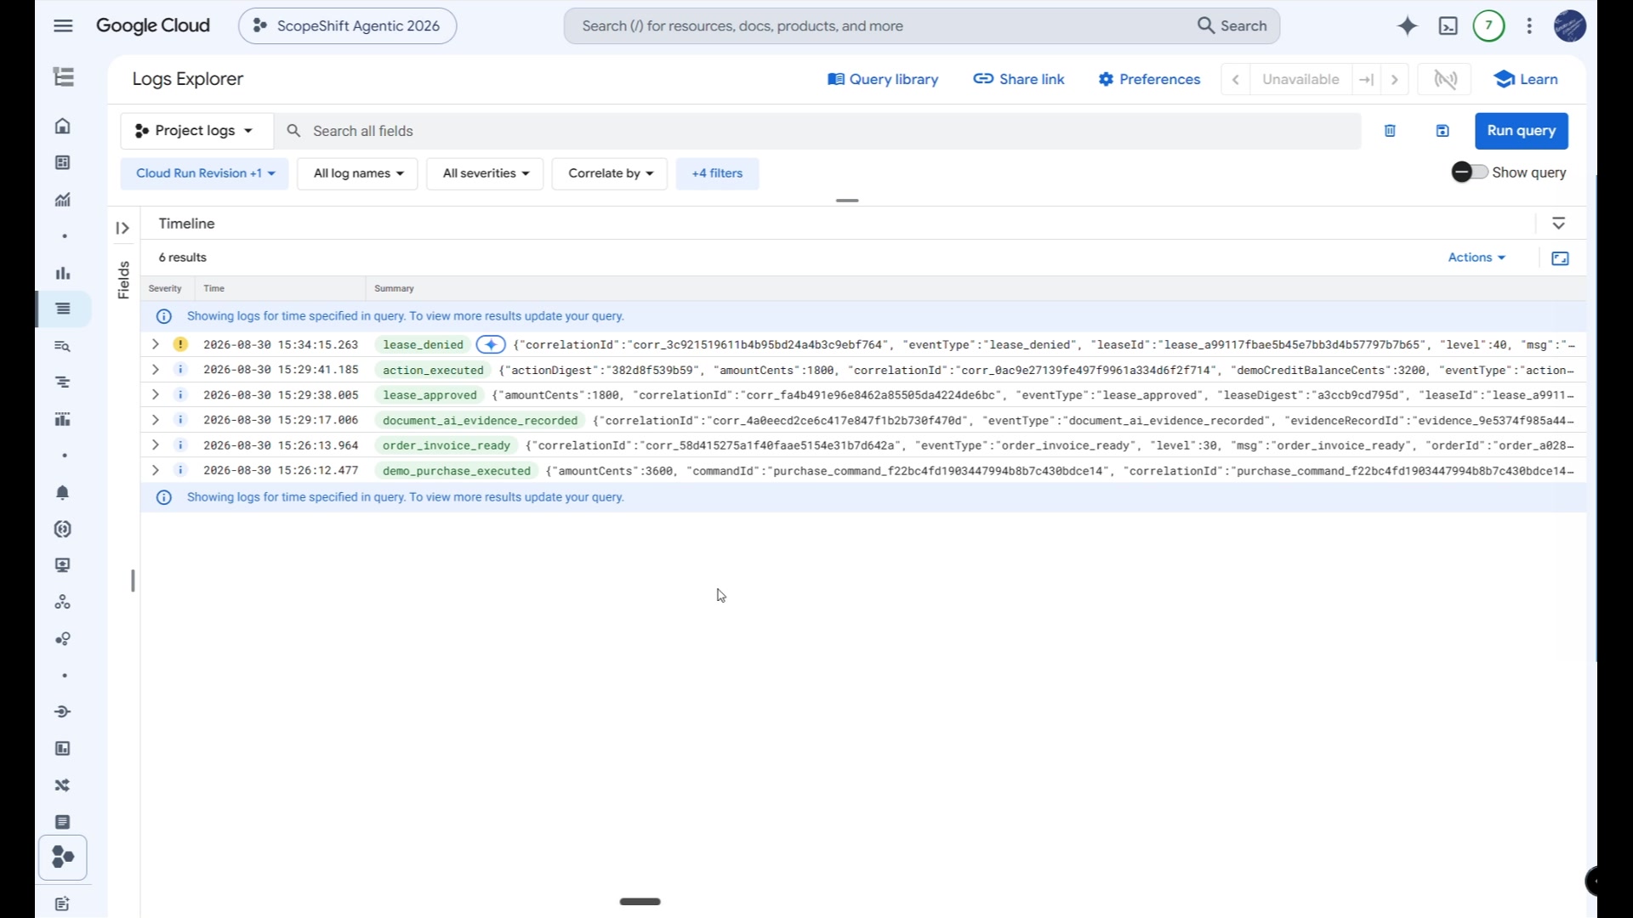The width and height of the screenshot is (1633, 918).
Task: Open the Query library link
Action: click(883, 79)
